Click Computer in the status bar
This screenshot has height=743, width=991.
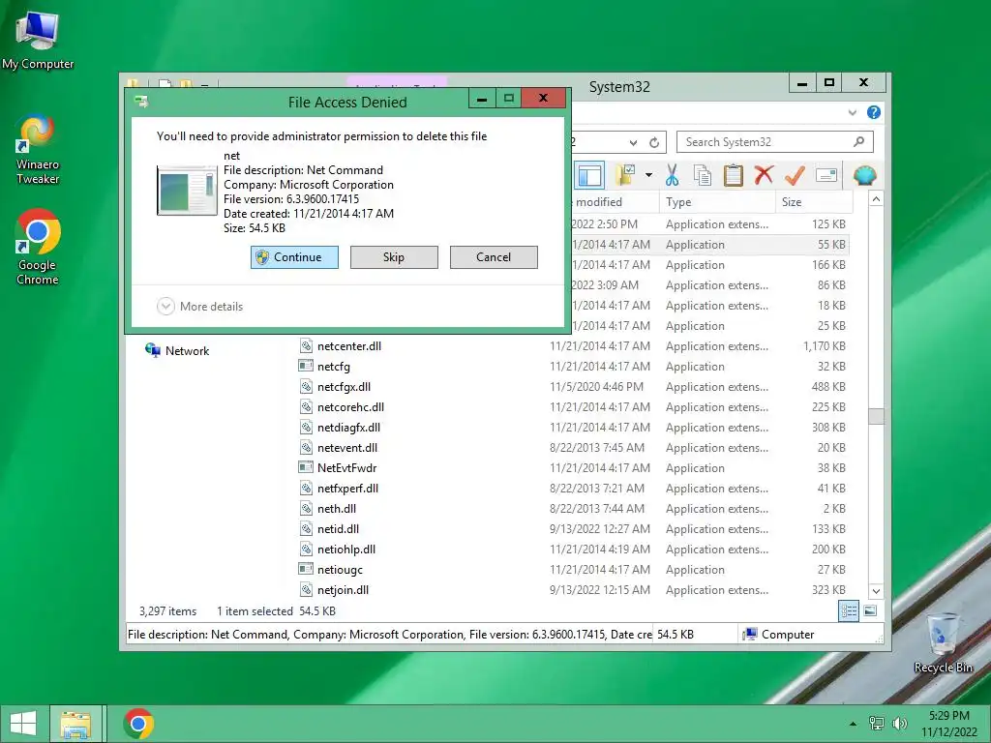779,635
